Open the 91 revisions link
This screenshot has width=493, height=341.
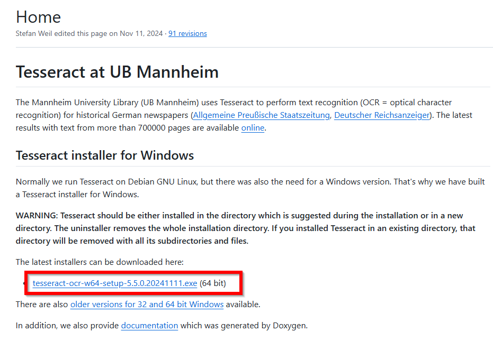click(x=187, y=34)
